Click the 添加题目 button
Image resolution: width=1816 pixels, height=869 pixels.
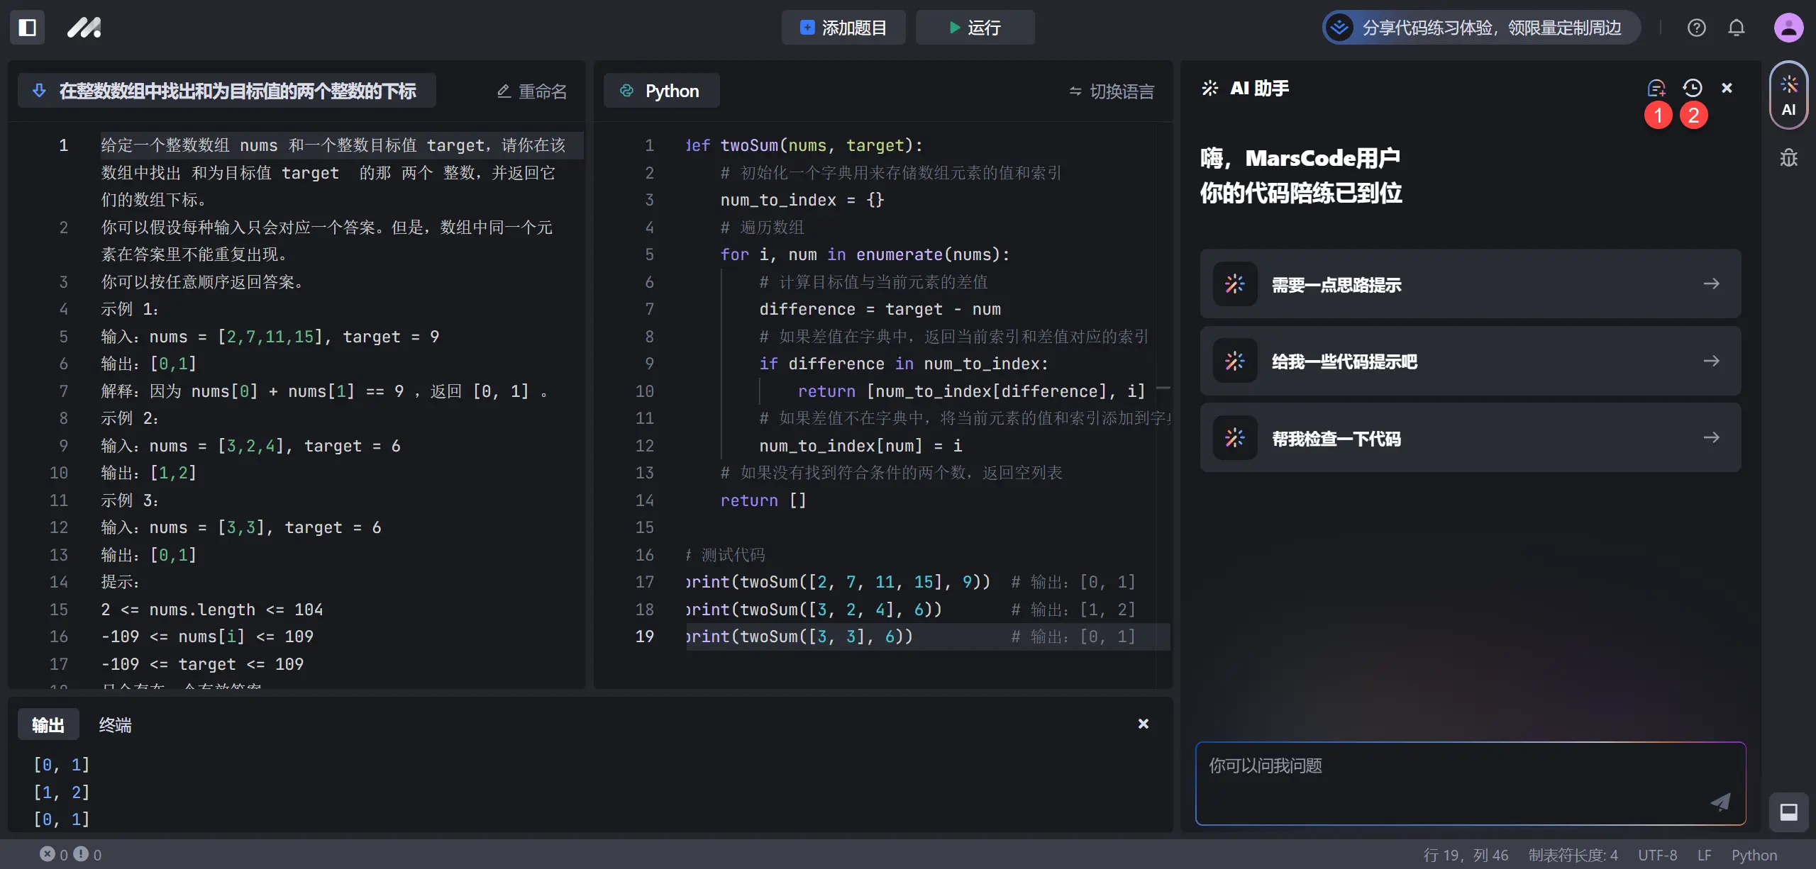click(x=843, y=28)
